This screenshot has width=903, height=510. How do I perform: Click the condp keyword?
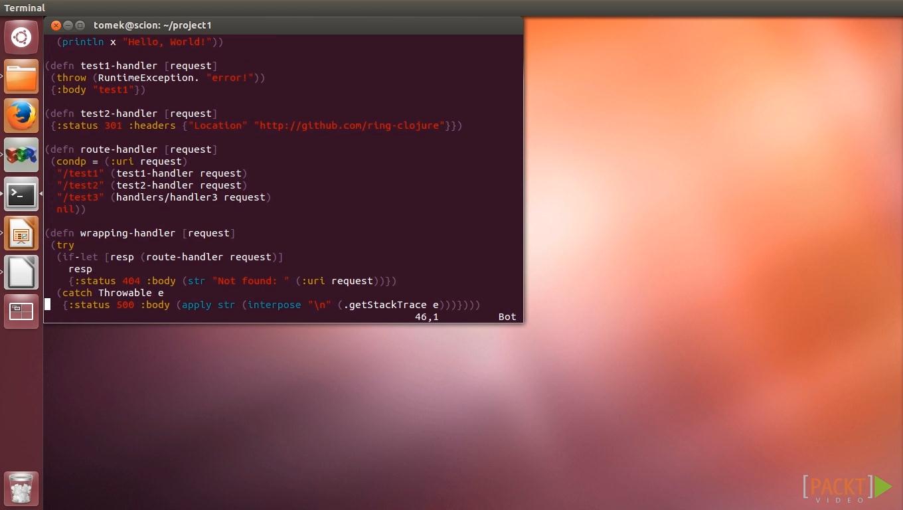(x=71, y=161)
